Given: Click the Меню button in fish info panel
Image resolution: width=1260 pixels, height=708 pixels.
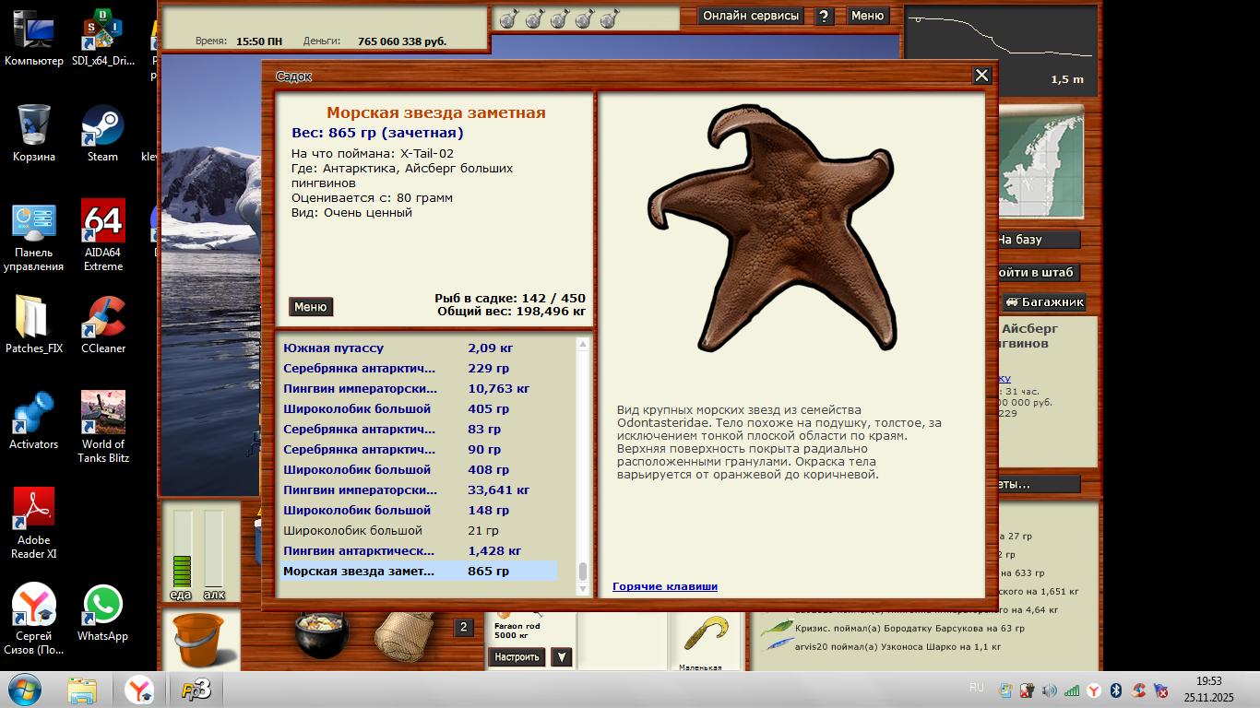Looking at the screenshot, I should (310, 307).
